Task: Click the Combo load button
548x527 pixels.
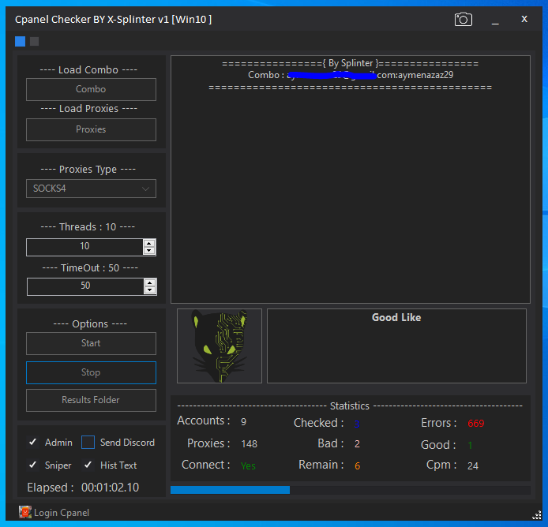Action: pyautogui.click(x=91, y=90)
